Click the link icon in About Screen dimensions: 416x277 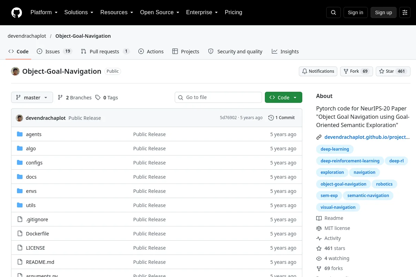(x=319, y=137)
